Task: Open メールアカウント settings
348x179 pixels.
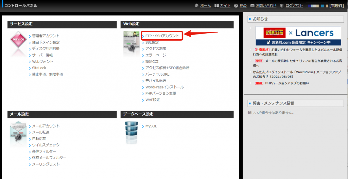Action: (46, 126)
